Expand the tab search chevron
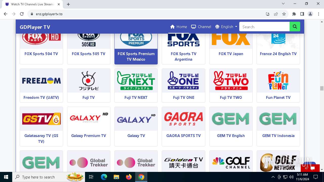Image resolution: width=324 pixels, height=182 pixels. point(283,4)
